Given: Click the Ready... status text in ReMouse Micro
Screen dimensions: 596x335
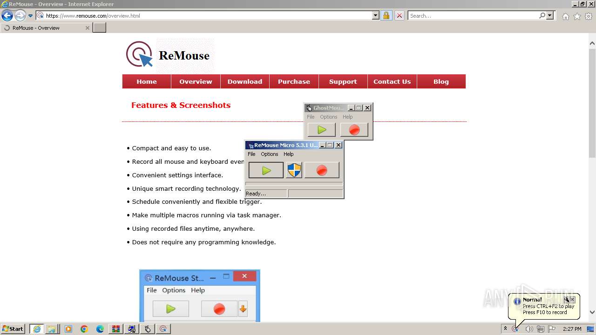Looking at the screenshot, I should [x=256, y=194].
